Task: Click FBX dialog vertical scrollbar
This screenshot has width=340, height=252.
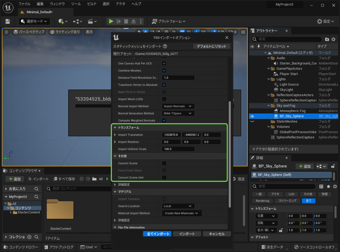Action: point(230,154)
